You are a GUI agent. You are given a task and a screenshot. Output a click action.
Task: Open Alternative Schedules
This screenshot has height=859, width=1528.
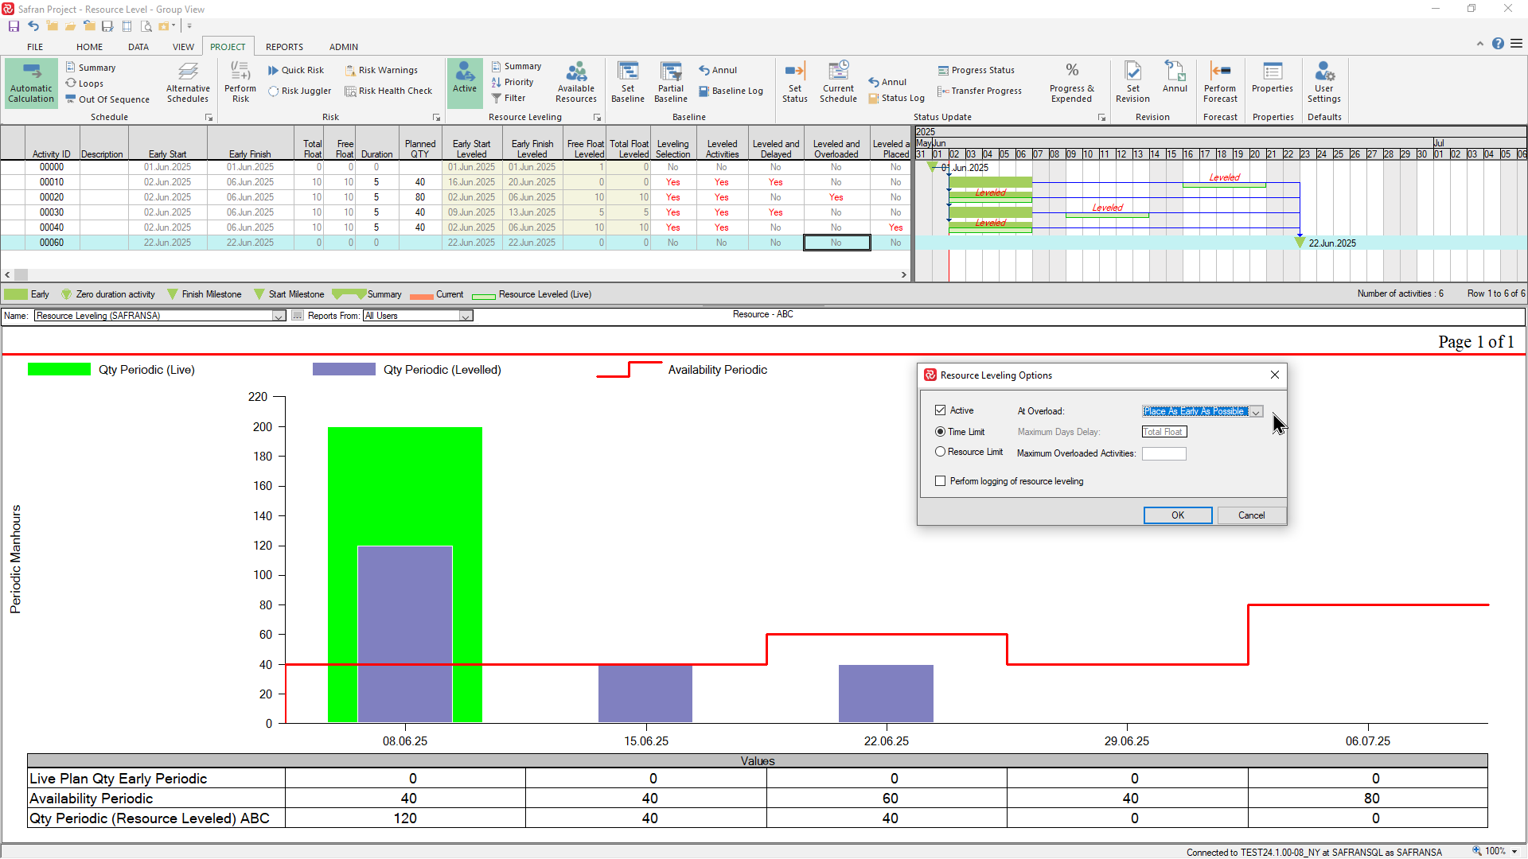coord(188,83)
